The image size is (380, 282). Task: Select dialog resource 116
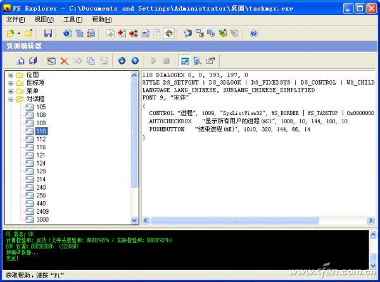click(41, 147)
